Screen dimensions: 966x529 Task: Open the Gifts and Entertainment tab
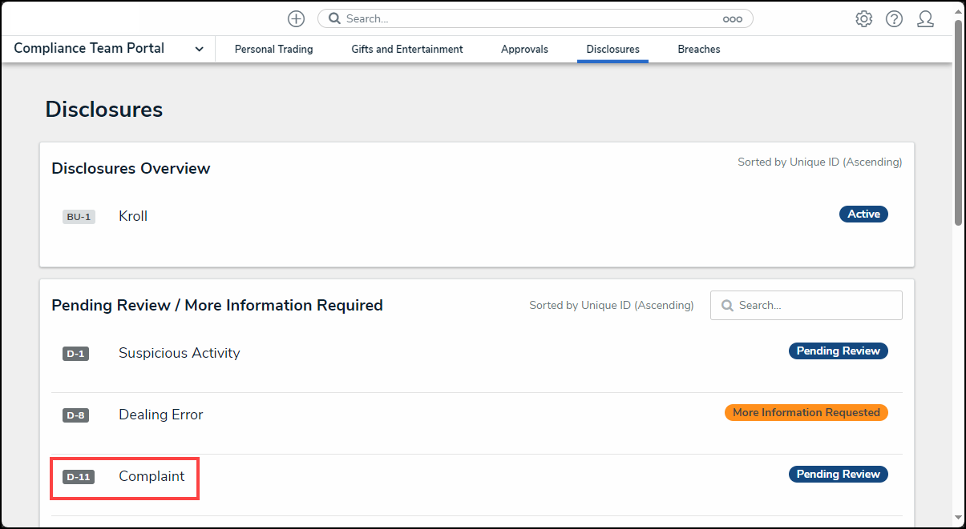406,50
